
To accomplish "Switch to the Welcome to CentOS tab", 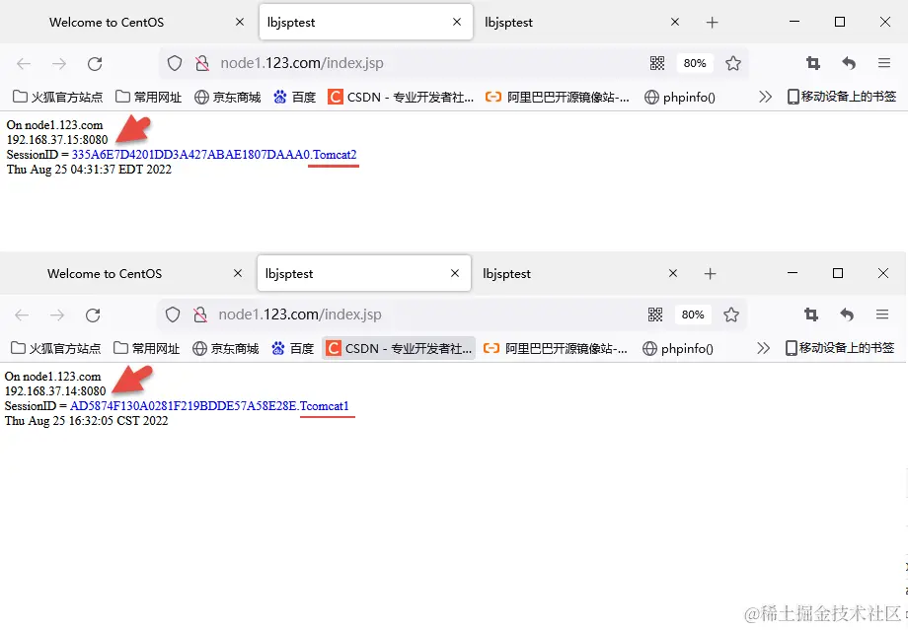I will pyautogui.click(x=107, y=22).
